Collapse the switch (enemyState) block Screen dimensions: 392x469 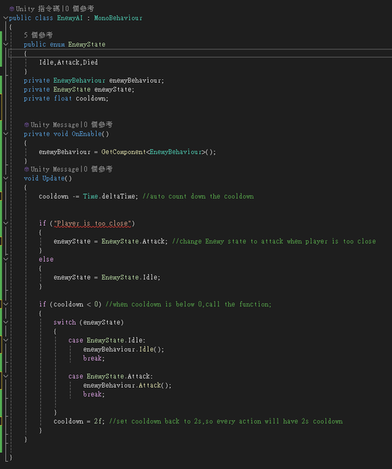[5, 322]
